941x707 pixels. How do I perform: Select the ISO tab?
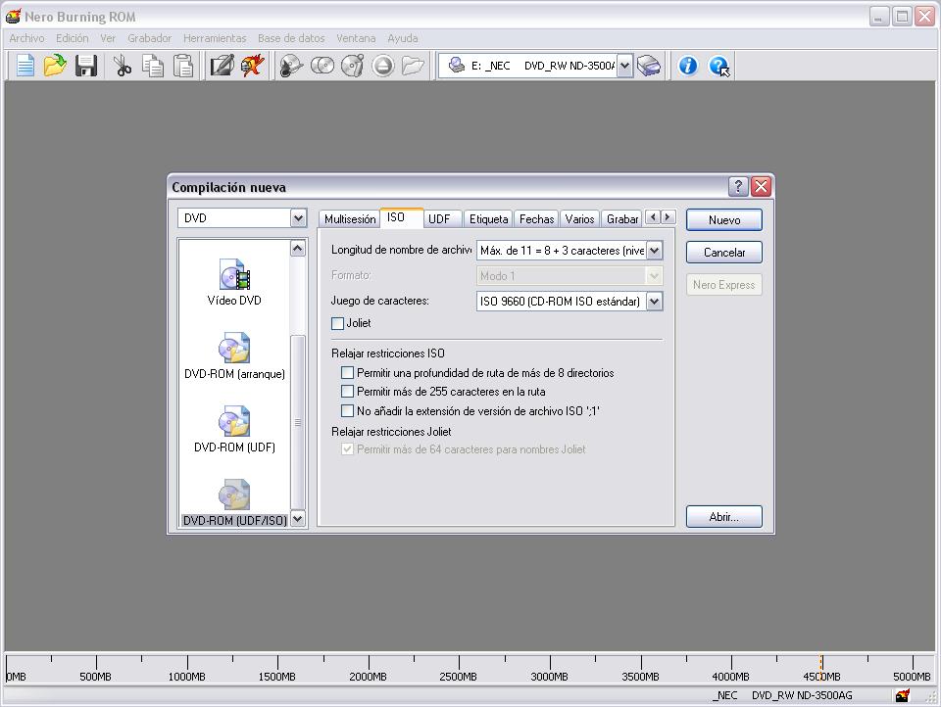tap(402, 217)
